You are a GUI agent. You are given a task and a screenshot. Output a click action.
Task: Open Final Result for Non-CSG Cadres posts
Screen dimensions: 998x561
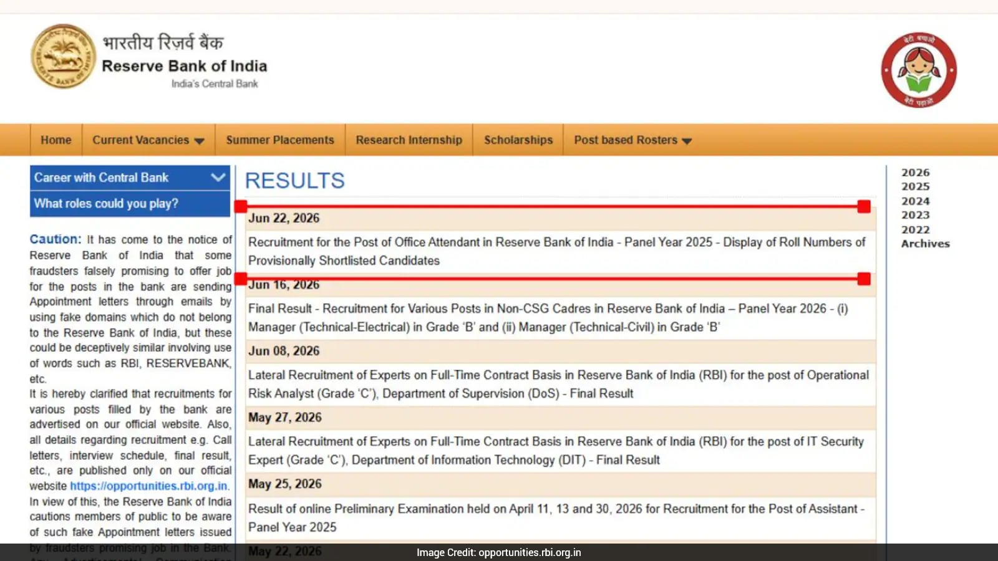click(x=548, y=318)
